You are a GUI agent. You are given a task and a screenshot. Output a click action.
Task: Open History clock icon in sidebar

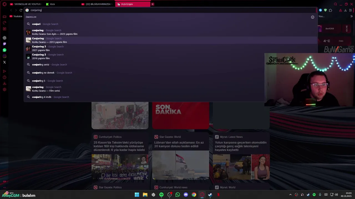[4, 77]
